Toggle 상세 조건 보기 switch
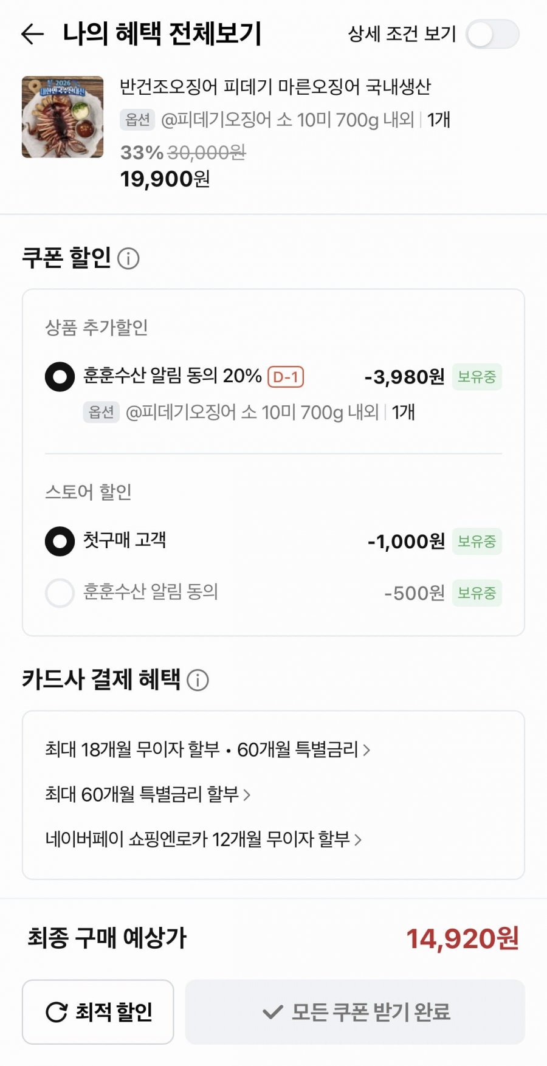This screenshot has width=547, height=1066. pyautogui.click(x=492, y=34)
